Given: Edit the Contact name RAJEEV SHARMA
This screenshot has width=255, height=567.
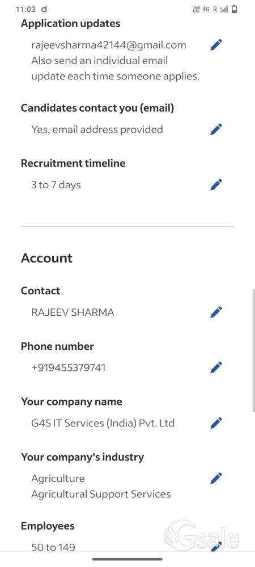Looking at the screenshot, I should pos(216,312).
